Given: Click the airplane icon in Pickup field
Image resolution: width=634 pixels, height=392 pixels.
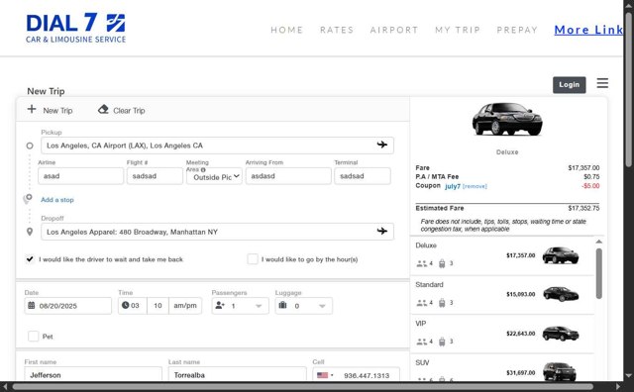Looking at the screenshot, I should point(382,145).
